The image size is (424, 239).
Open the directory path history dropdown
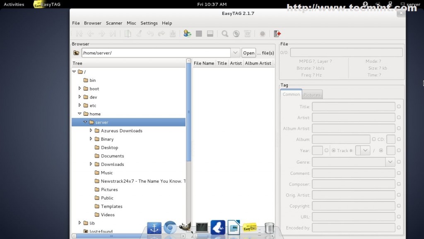point(235,53)
